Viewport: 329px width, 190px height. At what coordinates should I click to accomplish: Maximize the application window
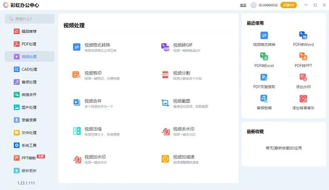tap(315, 5)
